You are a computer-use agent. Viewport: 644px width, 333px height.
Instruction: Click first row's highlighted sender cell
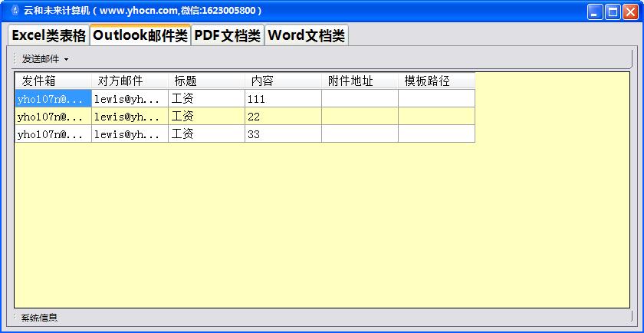coord(53,98)
